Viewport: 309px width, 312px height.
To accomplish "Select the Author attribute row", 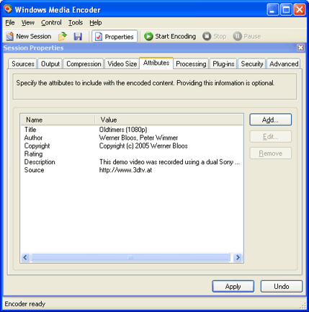I will [x=132, y=138].
